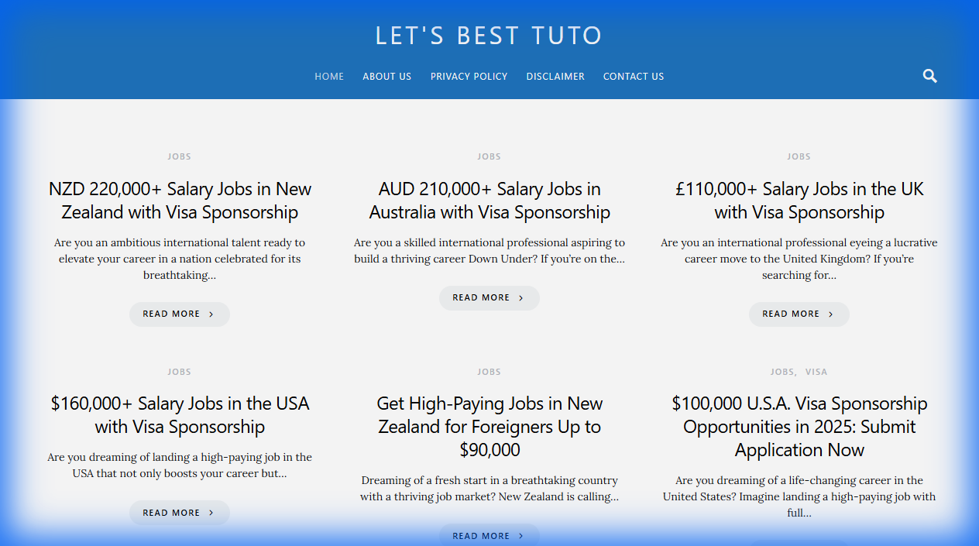Open the CONTACT US page
Viewport: 979px width, 546px height.
coord(634,76)
